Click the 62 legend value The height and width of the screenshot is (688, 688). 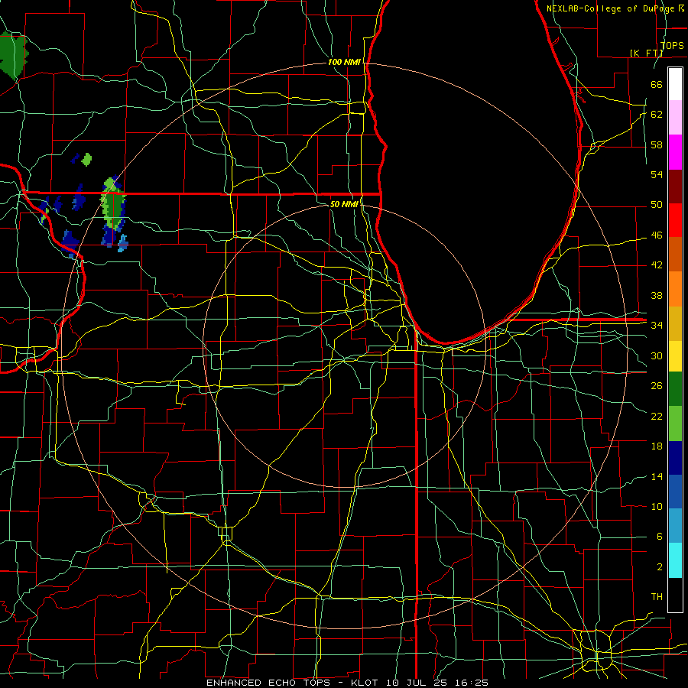click(657, 115)
